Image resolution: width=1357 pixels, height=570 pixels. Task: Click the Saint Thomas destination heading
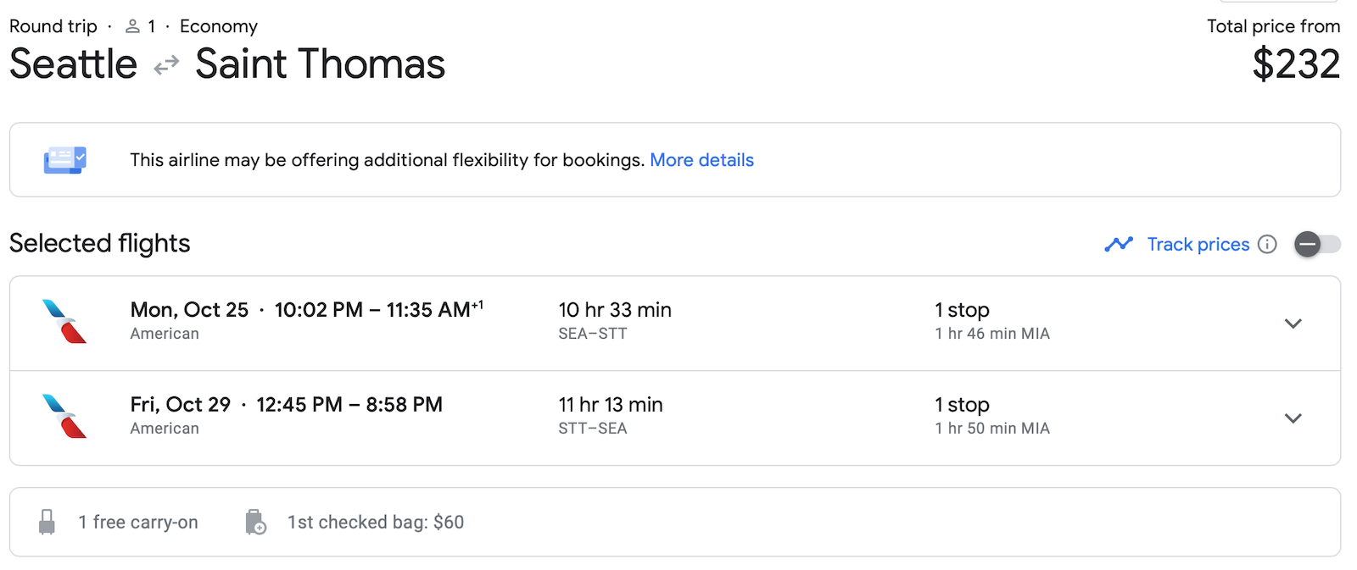coord(320,64)
